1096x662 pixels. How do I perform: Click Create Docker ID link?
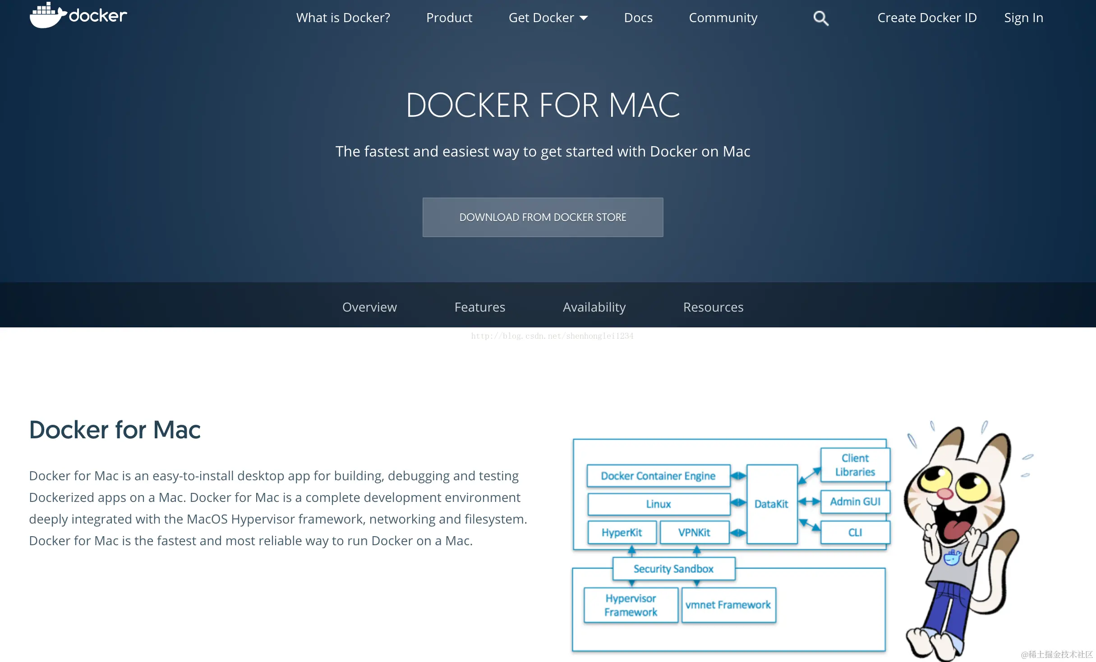point(926,18)
